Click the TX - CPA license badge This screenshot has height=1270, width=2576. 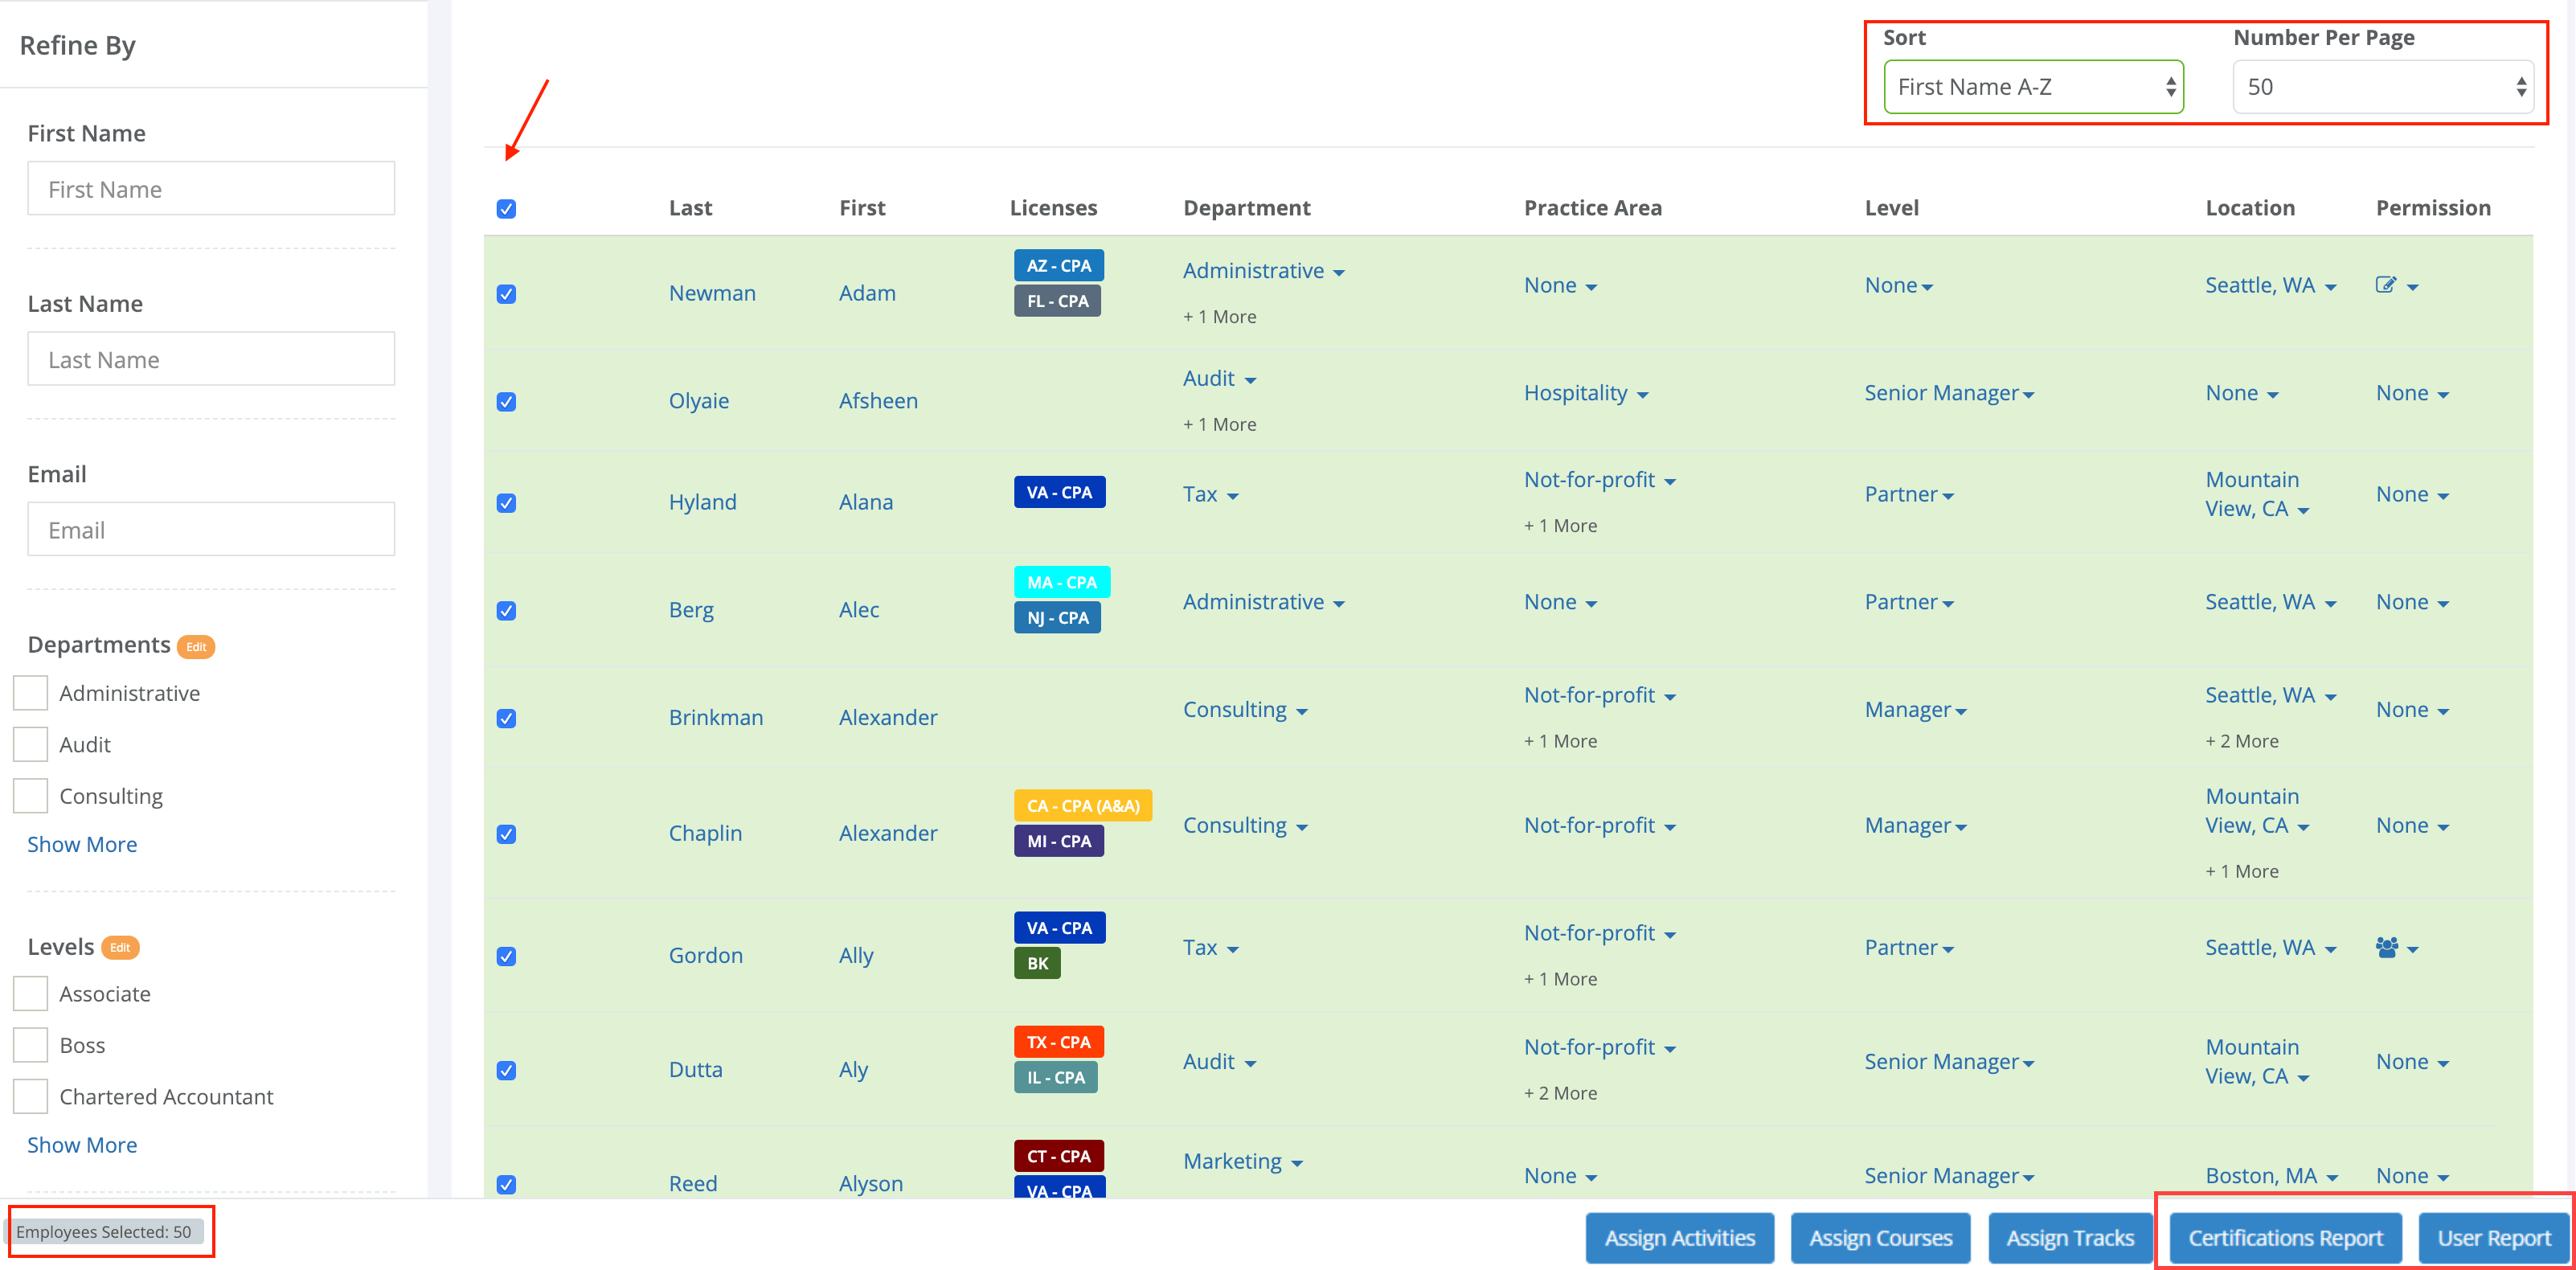click(1058, 1042)
